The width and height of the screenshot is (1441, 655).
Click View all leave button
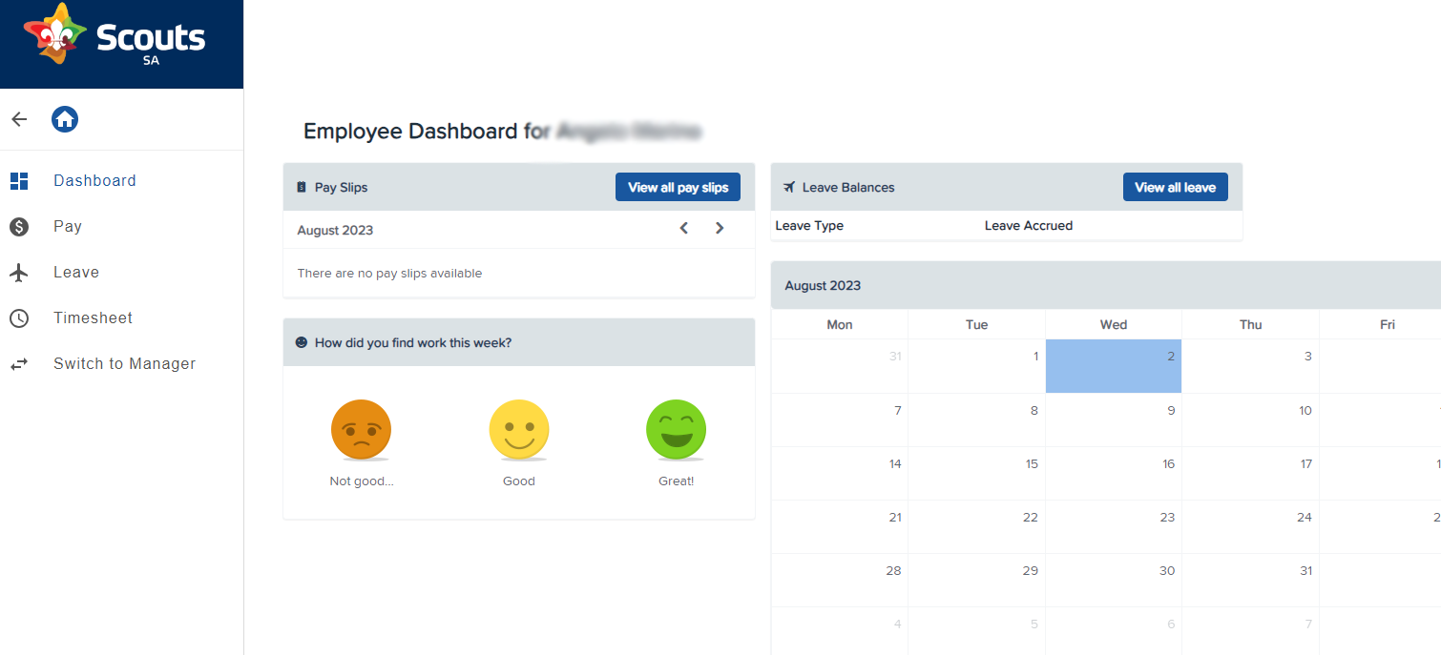(1175, 187)
